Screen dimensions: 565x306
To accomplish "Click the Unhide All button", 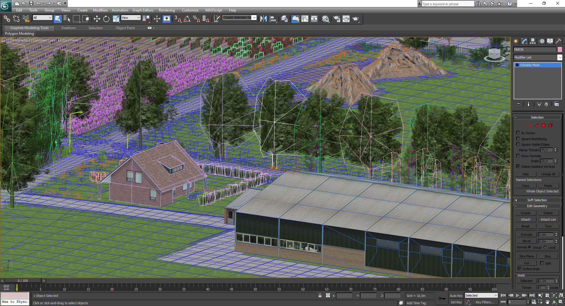I will click(x=548, y=174).
